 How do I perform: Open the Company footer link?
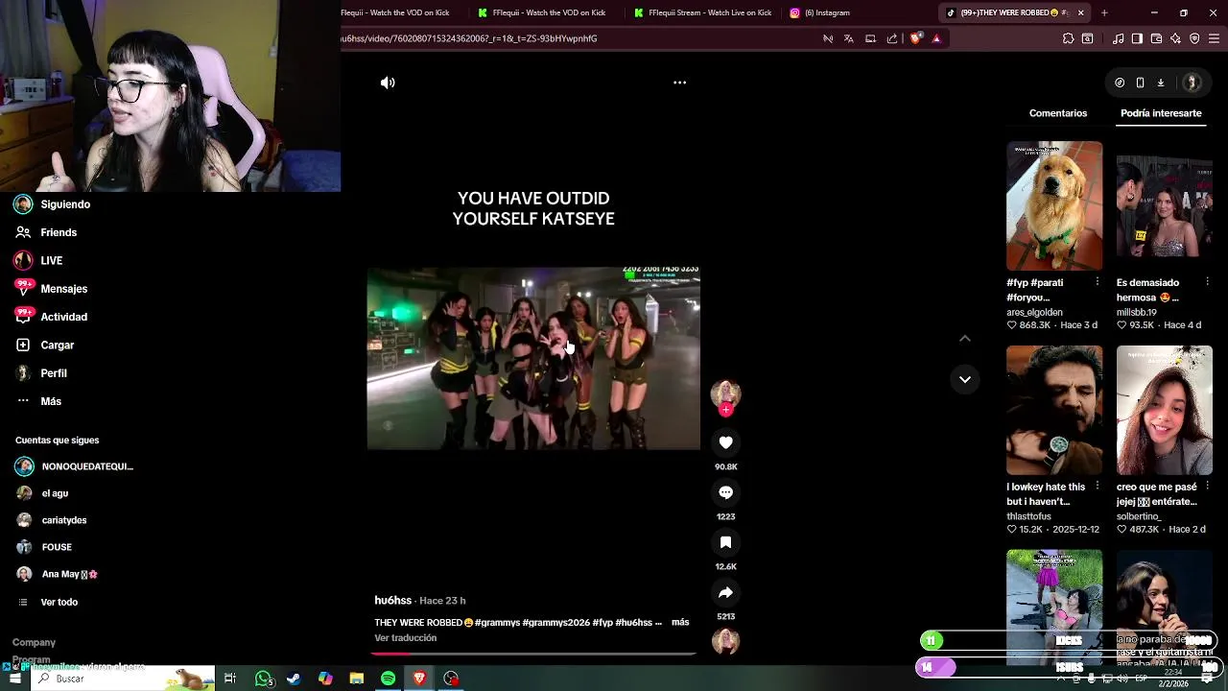pos(34,643)
